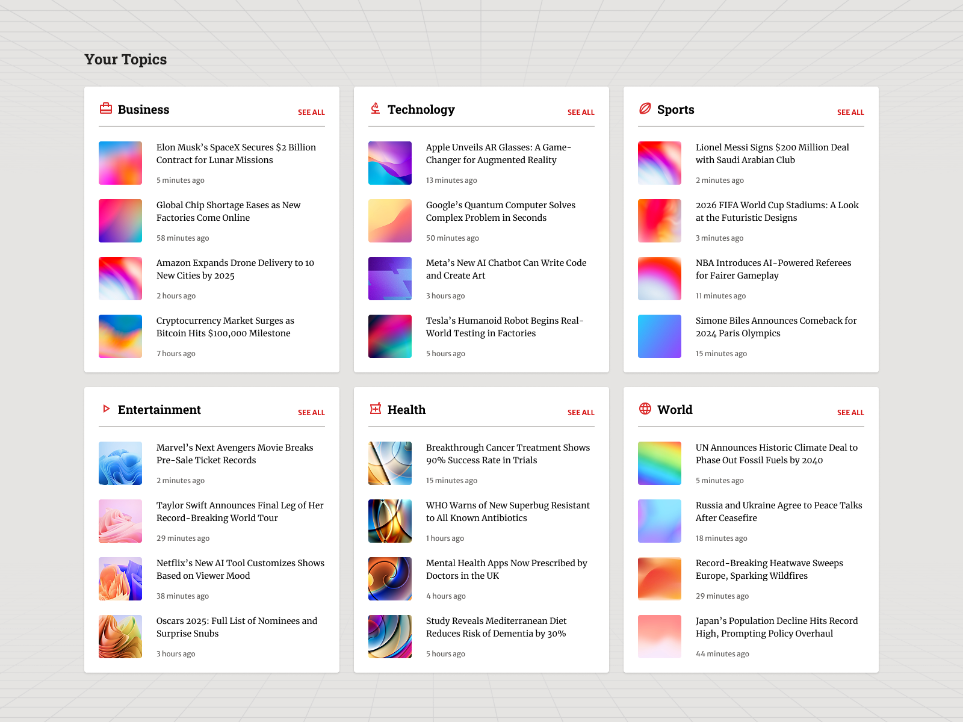View all Sports stories
963x722 pixels.
click(850, 113)
